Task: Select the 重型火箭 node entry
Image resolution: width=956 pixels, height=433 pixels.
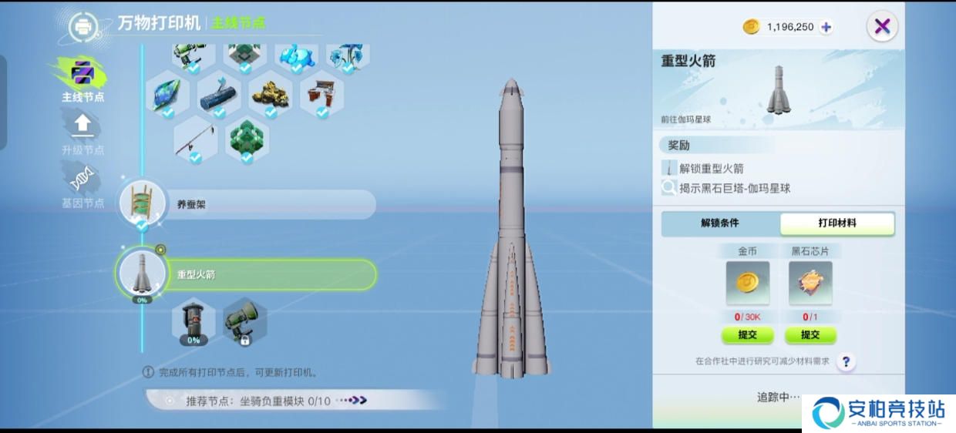Action: [247, 274]
